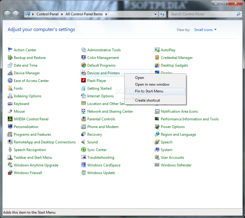
Task: Click the Indexing Options icon
Action: coord(10,96)
